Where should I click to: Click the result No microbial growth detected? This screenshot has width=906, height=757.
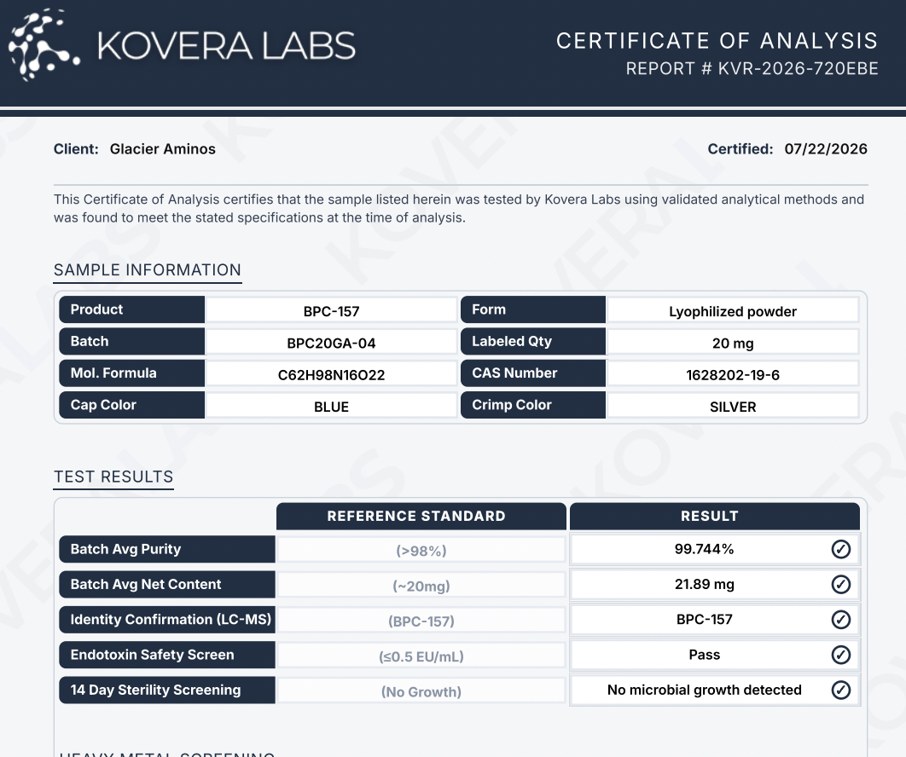(705, 690)
